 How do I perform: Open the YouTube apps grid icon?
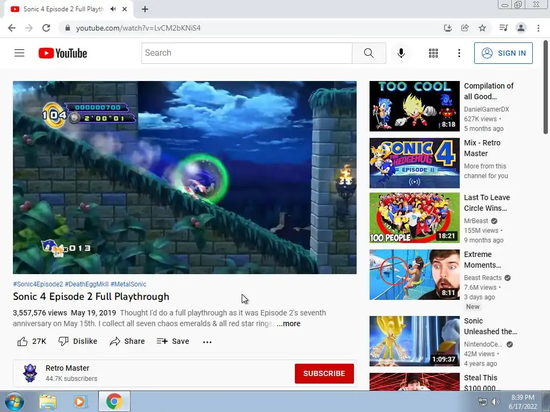pyautogui.click(x=433, y=53)
